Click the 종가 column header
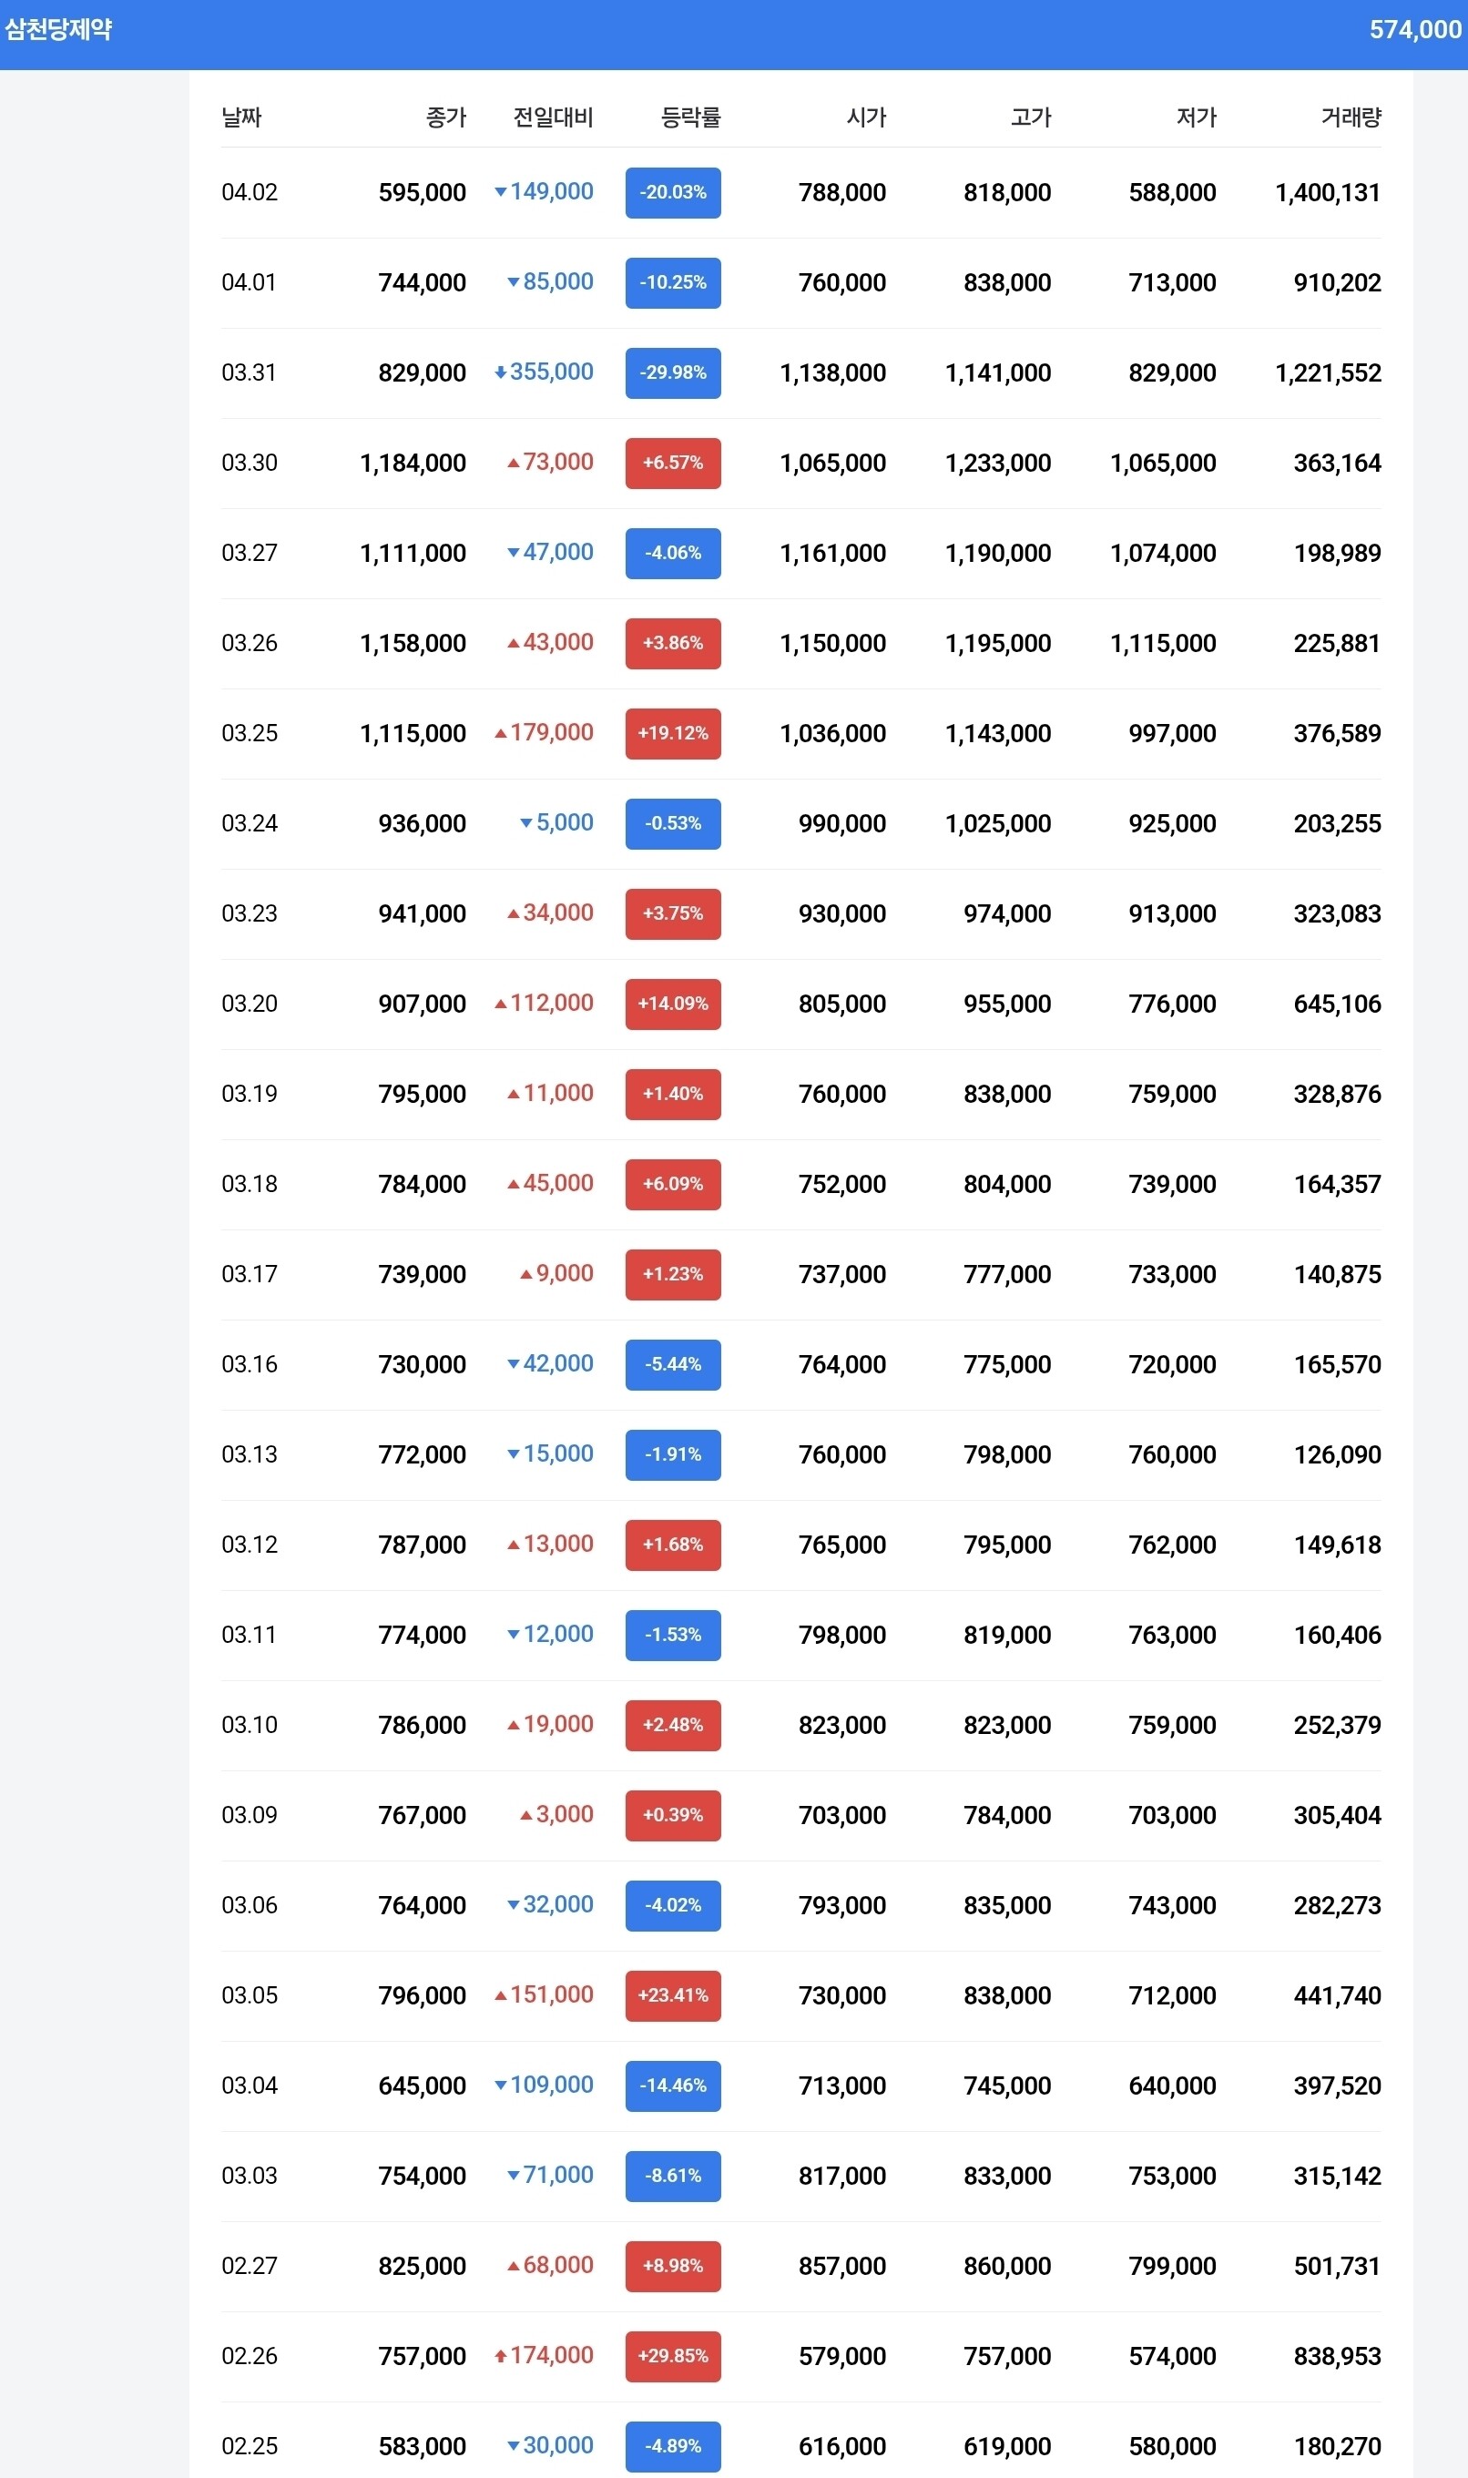 (x=445, y=117)
